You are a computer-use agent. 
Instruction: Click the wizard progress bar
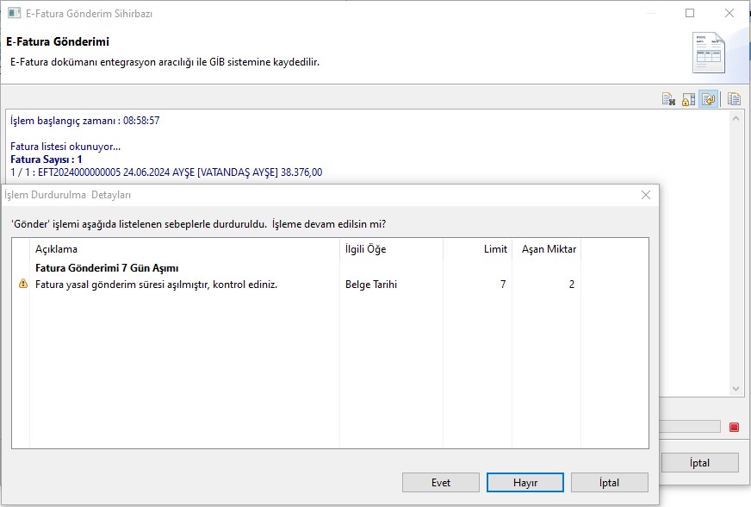coord(689,427)
